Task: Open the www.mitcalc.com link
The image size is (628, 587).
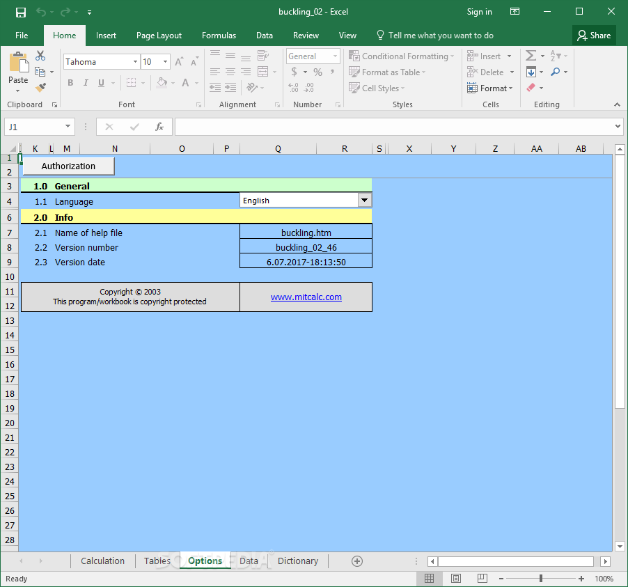Action: point(306,297)
